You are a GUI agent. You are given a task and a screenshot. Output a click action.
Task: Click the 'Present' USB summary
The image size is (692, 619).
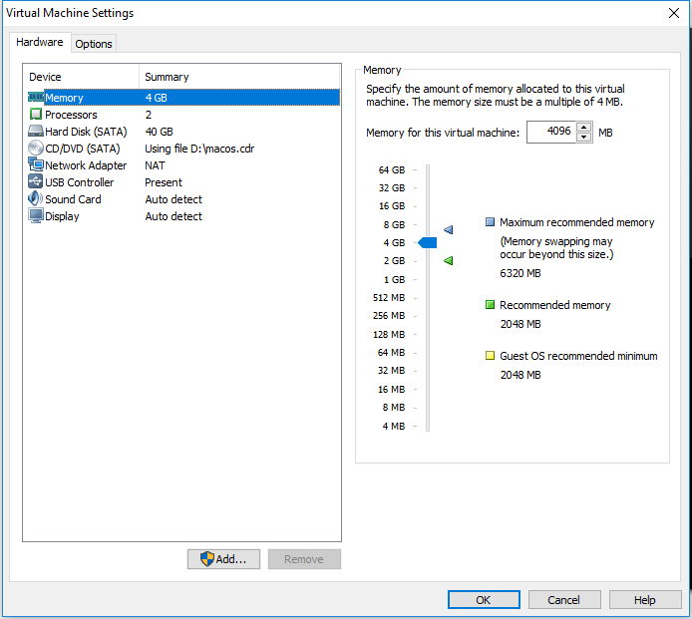(x=164, y=182)
